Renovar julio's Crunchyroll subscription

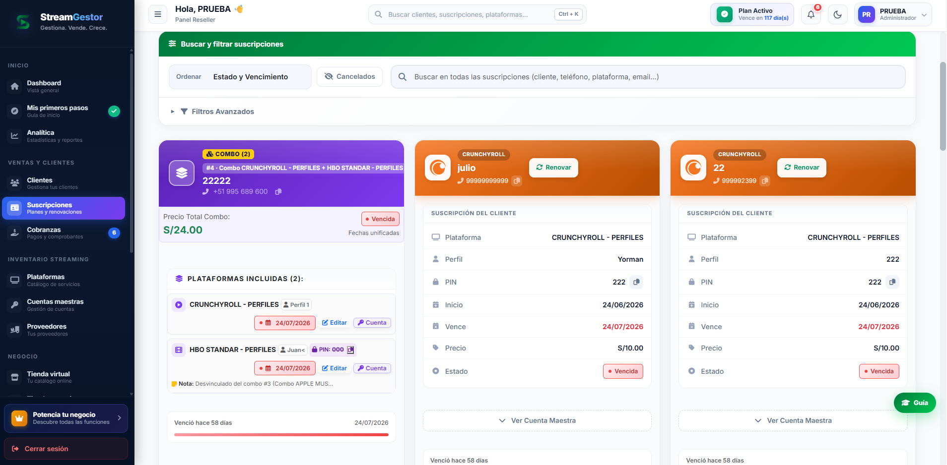[x=553, y=168]
